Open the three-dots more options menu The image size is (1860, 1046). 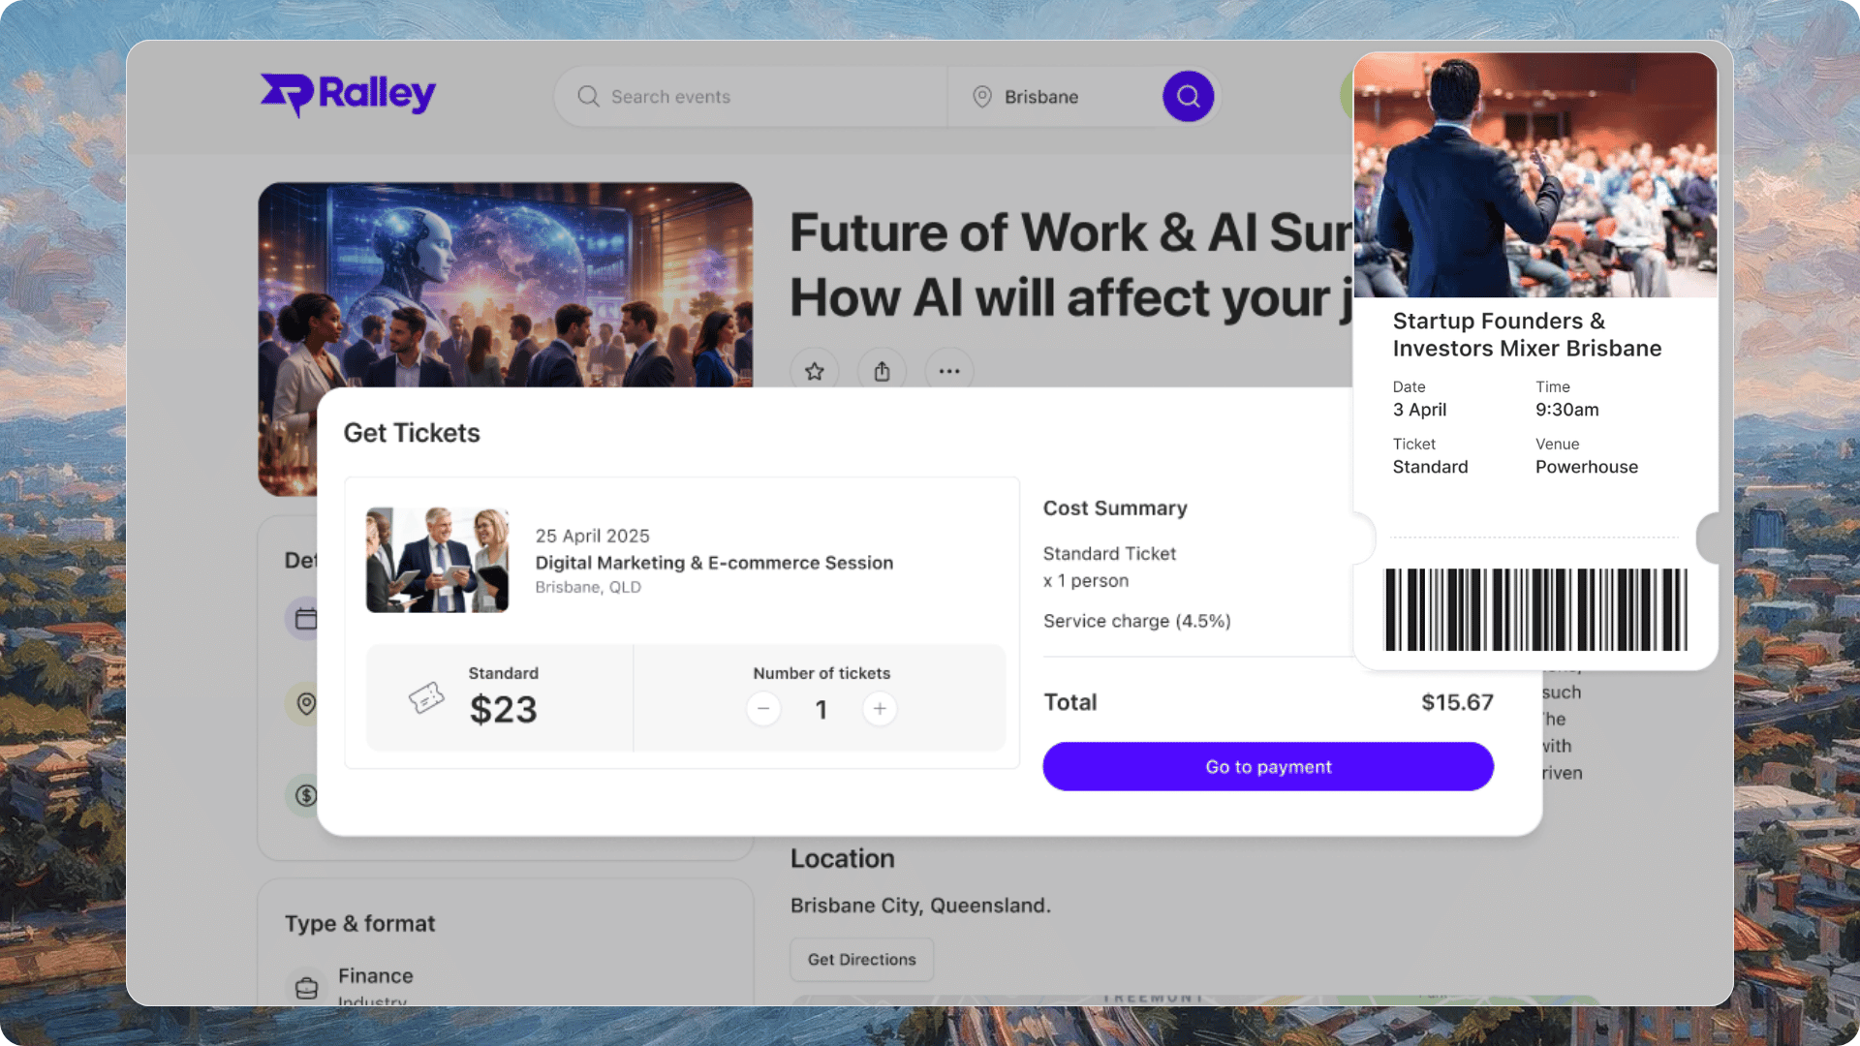[x=949, y=371]
